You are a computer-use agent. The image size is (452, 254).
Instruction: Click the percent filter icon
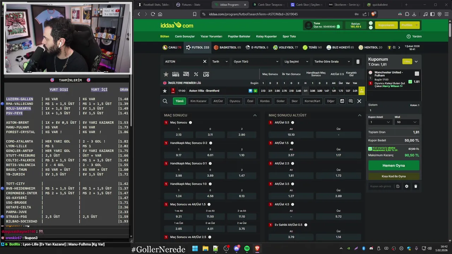coord(196,74)
